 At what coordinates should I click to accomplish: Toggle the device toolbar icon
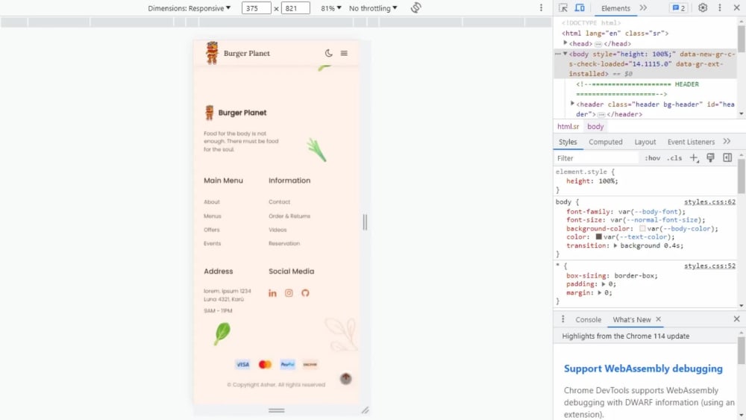click(x=580, y=7)
